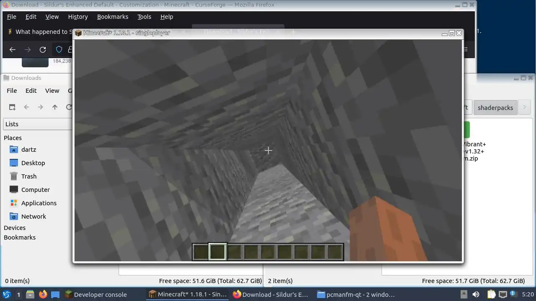Open Firefox File menu
The width and height of the screenshot is (536, 301).
coord(12,17)
